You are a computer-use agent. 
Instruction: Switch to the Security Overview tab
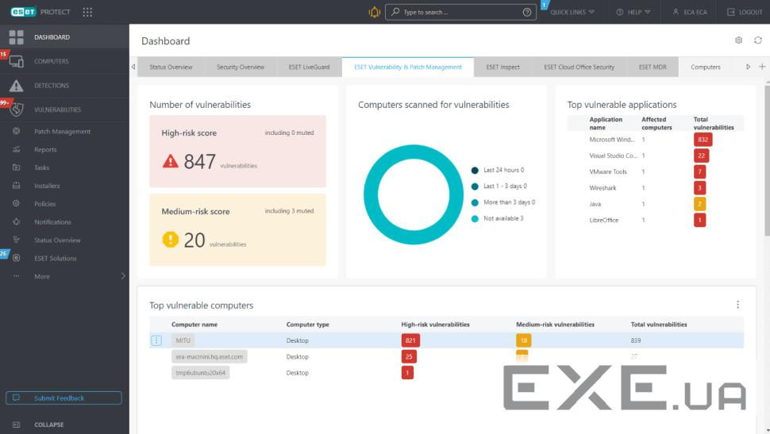click(241, 67)
